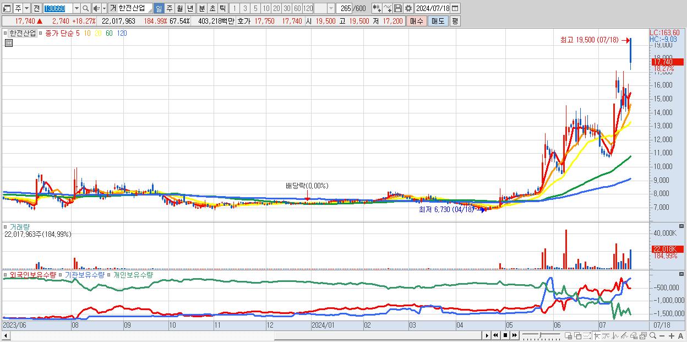The width and height of the screenshot is (687, 342).
Task: Click the 평 button
Action: [455, 21]
